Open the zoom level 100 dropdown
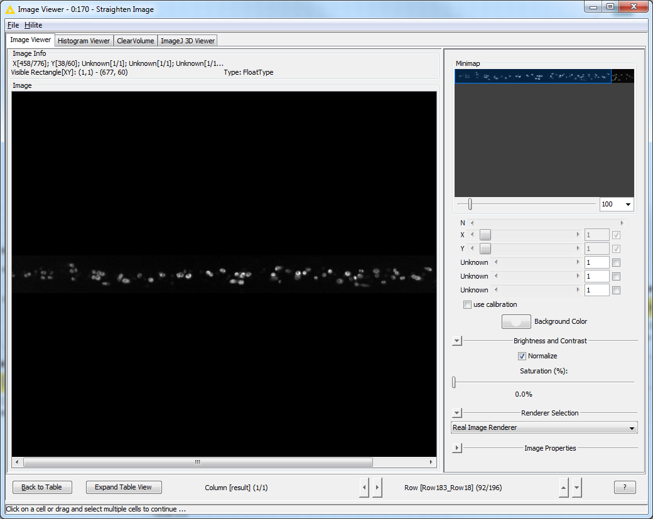Viewport: 653px width, 519px height. click(616, 205)
